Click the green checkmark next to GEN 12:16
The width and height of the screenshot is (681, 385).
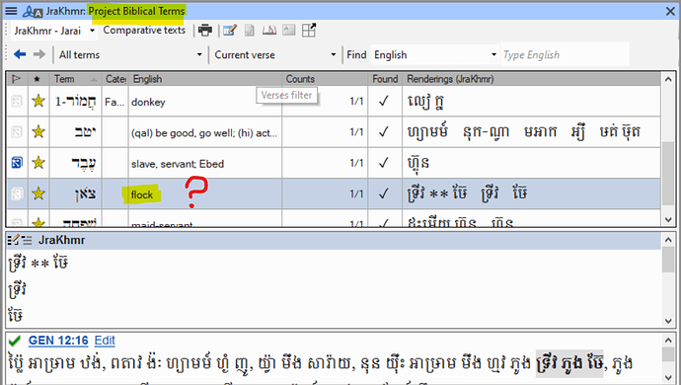15,341
